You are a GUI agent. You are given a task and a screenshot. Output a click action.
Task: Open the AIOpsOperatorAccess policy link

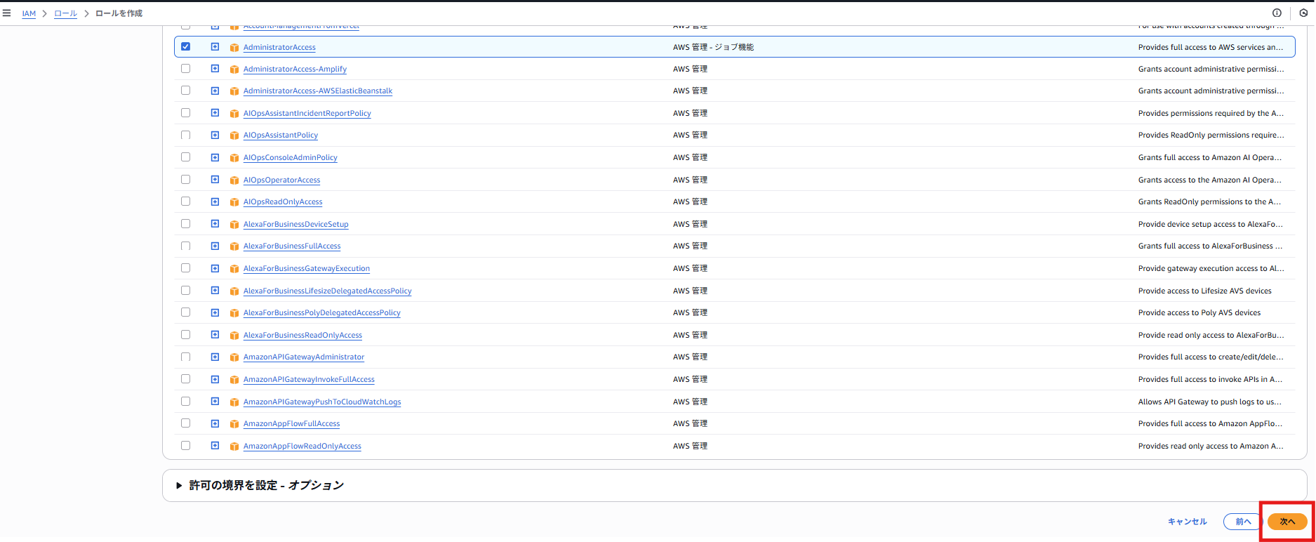click(281, 180)
